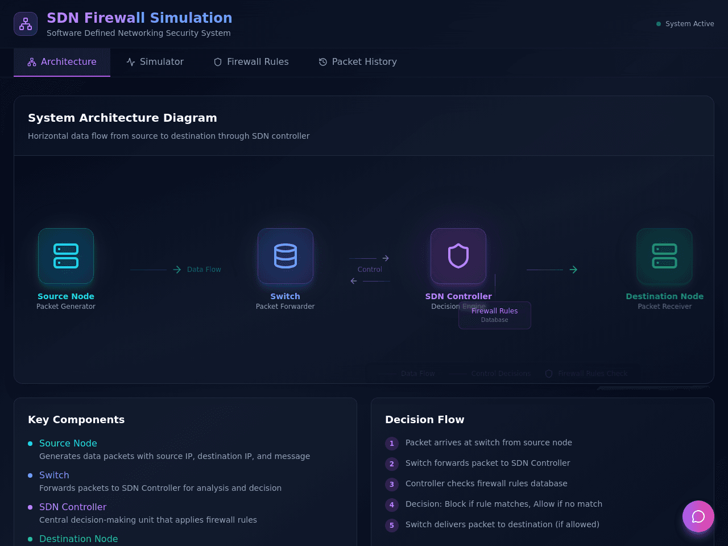Select the Destination Node server icon
This screenshot has height=546, width=728.
click(x=664, y=256)
